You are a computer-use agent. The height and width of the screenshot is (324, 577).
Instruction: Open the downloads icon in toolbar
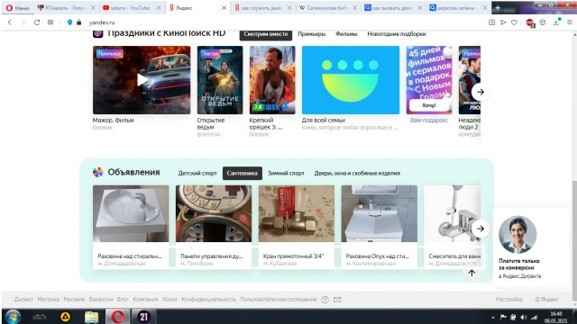click(556, 22)
